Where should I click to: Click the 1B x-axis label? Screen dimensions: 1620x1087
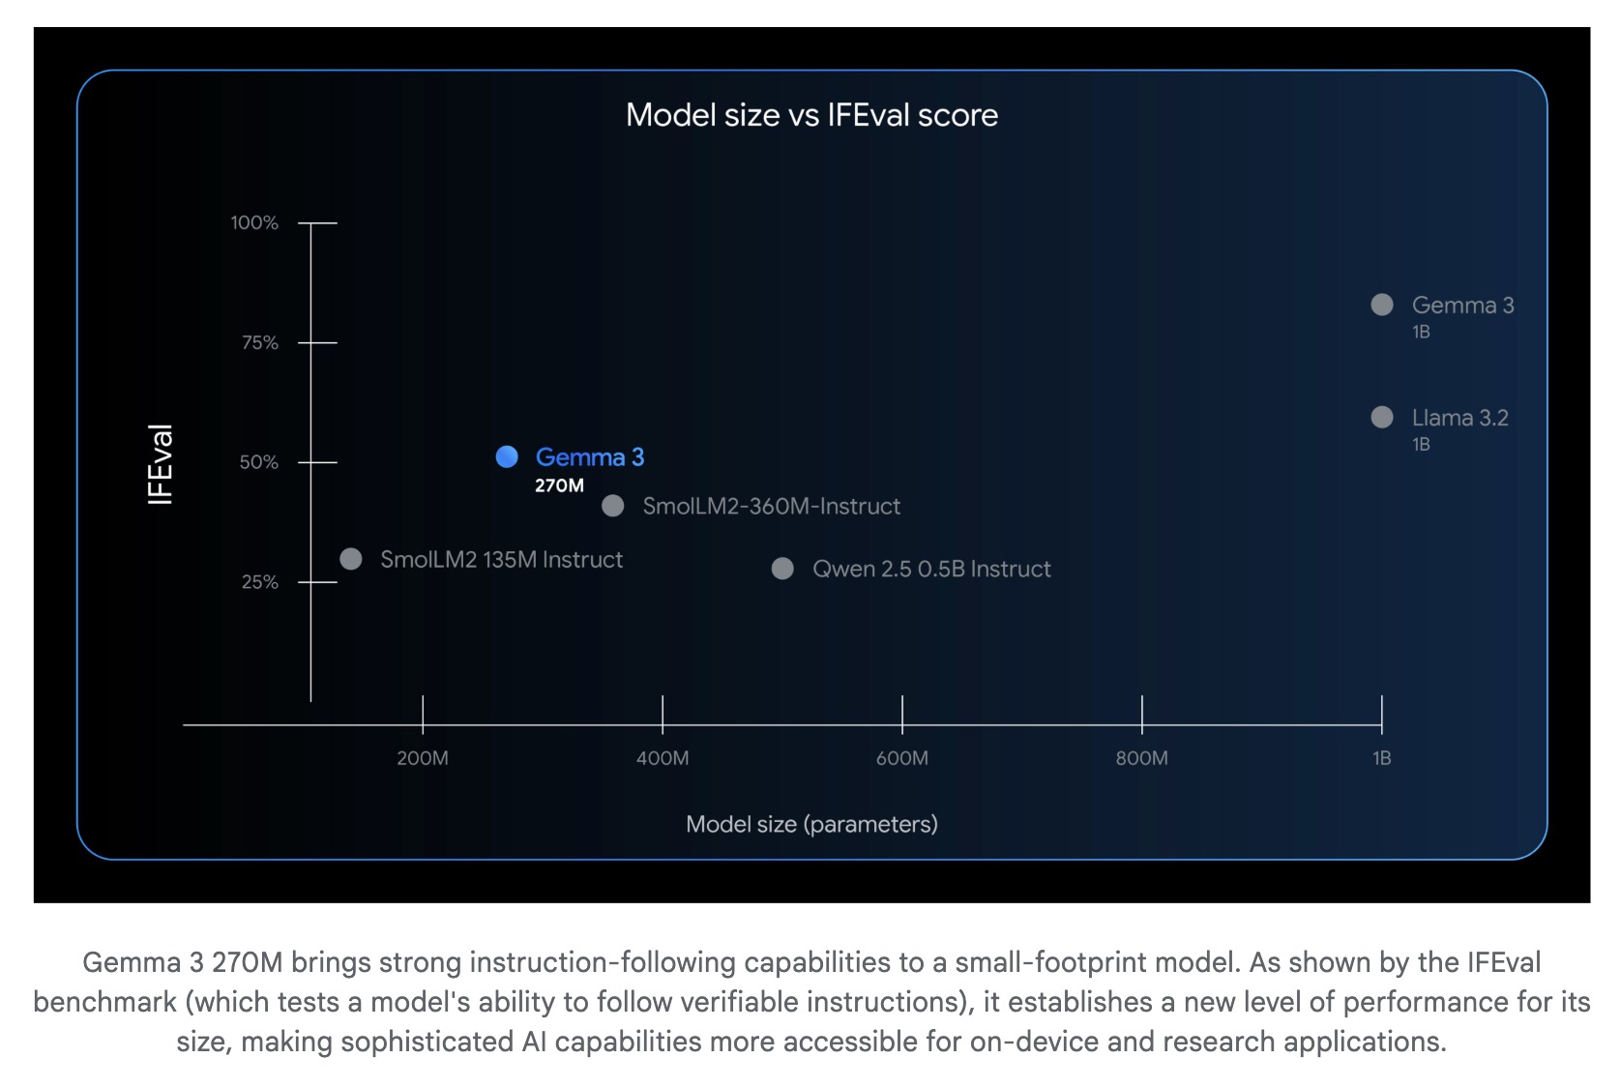tap(1382, 758)
